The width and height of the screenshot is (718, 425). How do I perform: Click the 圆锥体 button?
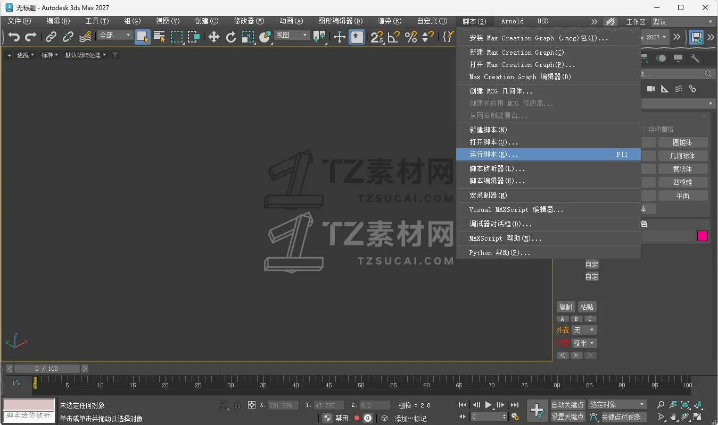pos(683,142)
